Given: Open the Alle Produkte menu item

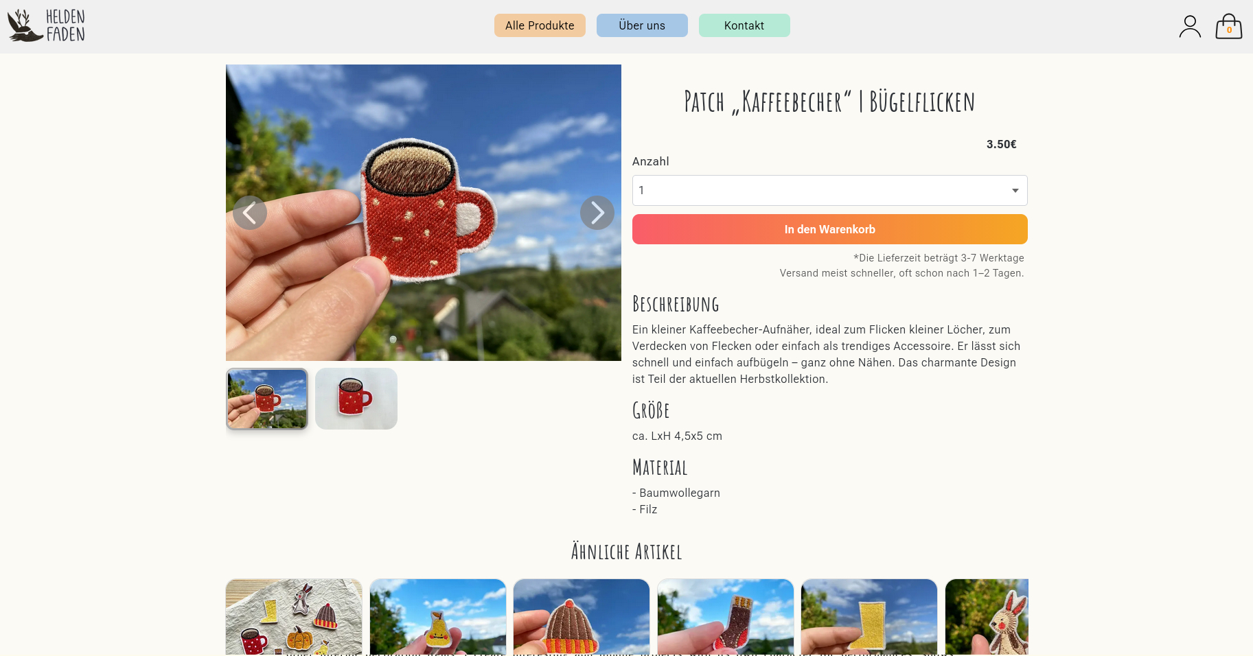Looking at the screenshot, I should click(540, 25).
